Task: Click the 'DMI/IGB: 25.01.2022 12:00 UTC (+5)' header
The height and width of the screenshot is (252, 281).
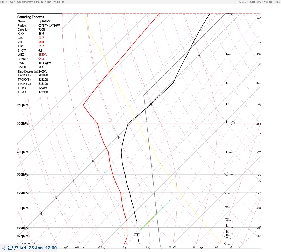Action: [259, 2]
